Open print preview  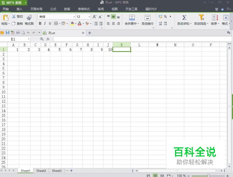23,33
